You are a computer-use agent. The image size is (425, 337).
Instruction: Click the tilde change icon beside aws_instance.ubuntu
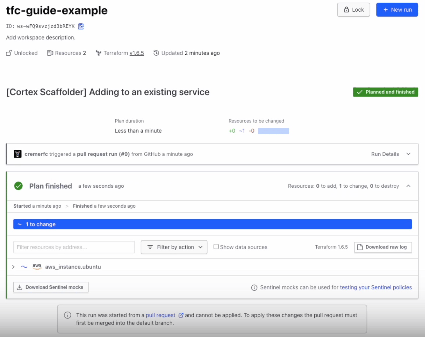(x=24, y=267)
